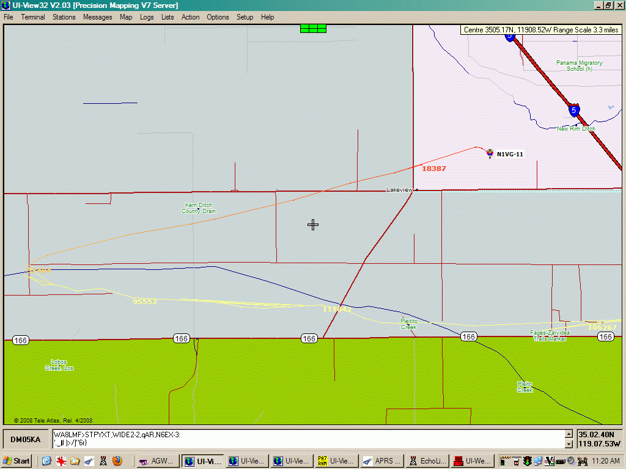The image size is (626, 469).
Task: Click the DM05KA grid locator panel
Action: 26,440
